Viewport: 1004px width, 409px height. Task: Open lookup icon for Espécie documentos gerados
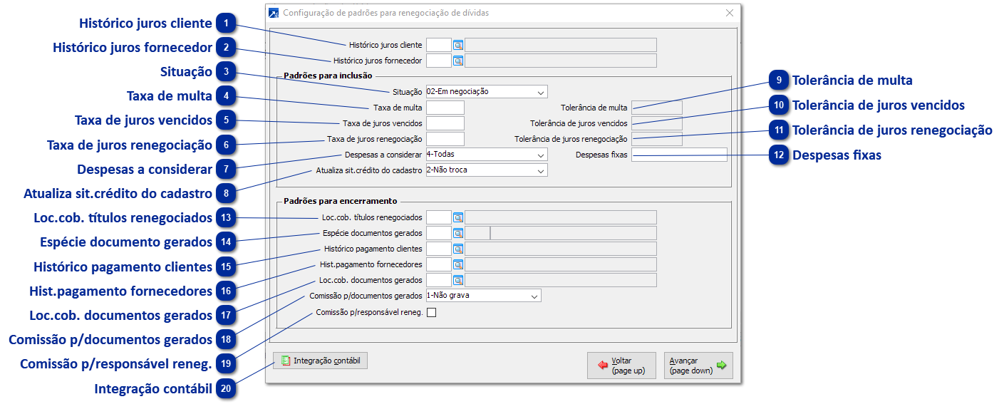pos(458,233)
